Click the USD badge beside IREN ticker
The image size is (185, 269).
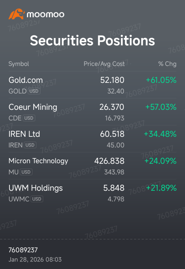30,145
